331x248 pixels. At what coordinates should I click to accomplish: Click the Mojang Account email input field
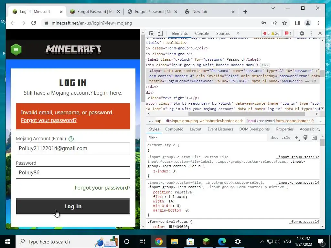click(73, 148)
